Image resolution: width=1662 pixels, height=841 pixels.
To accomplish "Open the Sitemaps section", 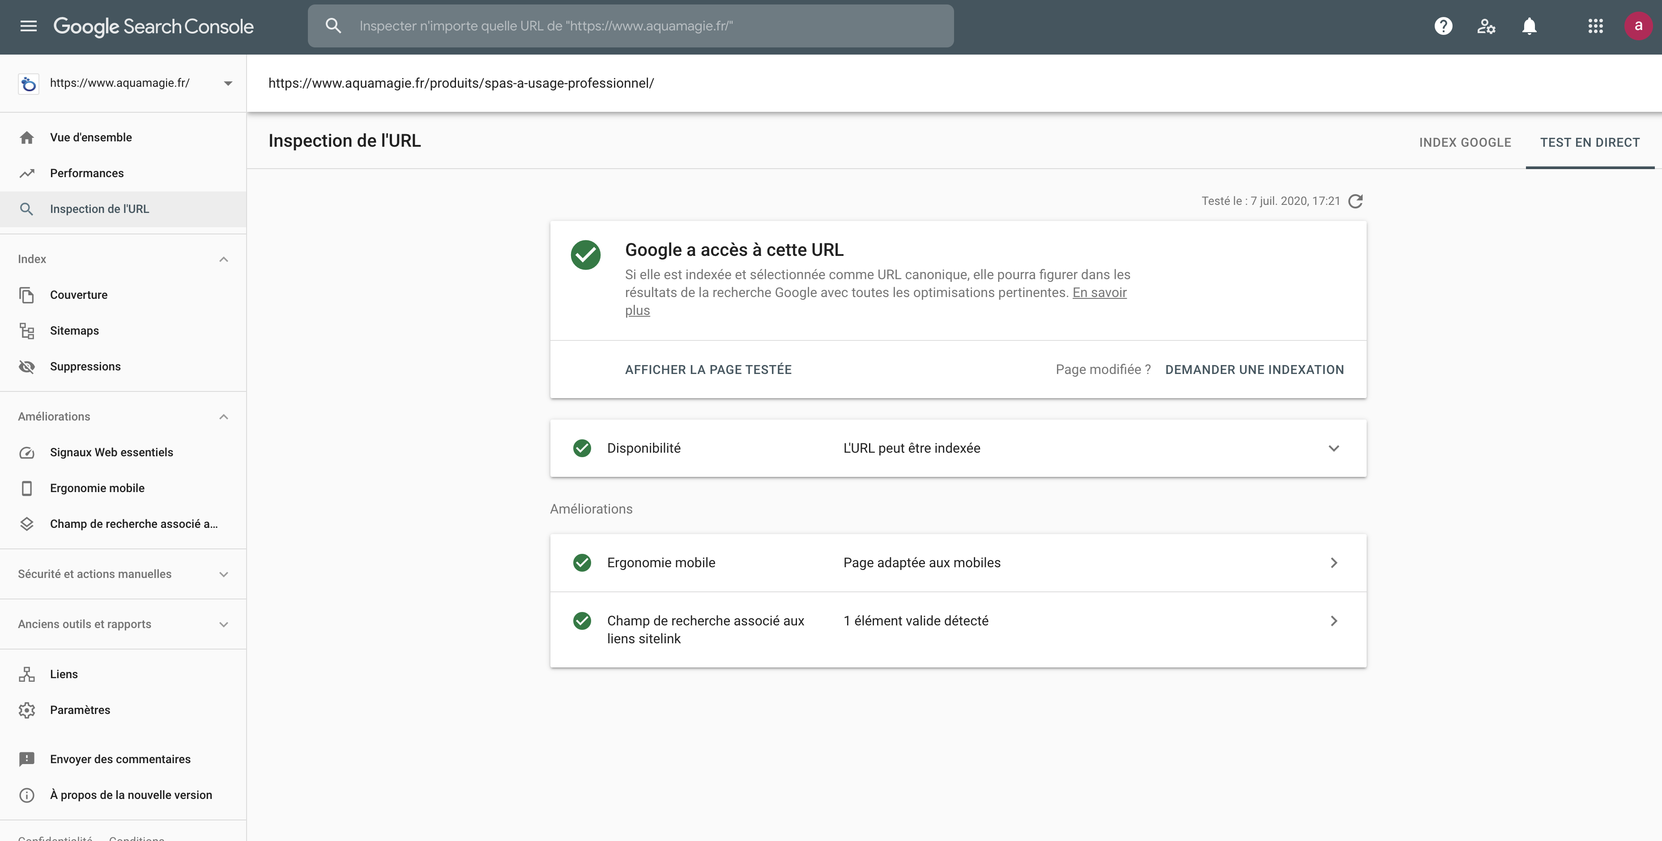I will click(x=74, y=330).
